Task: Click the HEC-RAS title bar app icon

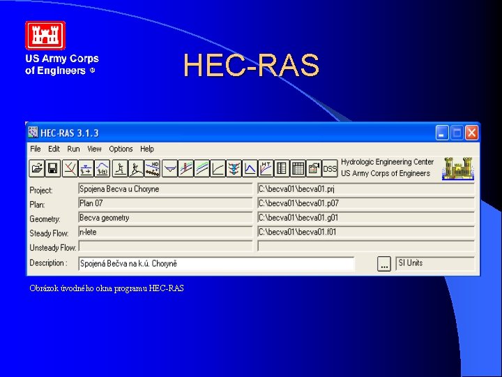Action: pos(33,133)
